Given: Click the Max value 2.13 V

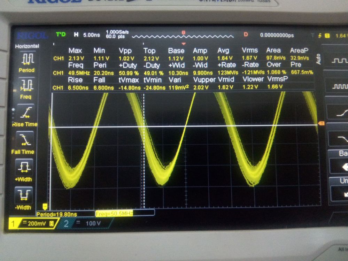Looking at the screenshot, I should 76,59.
